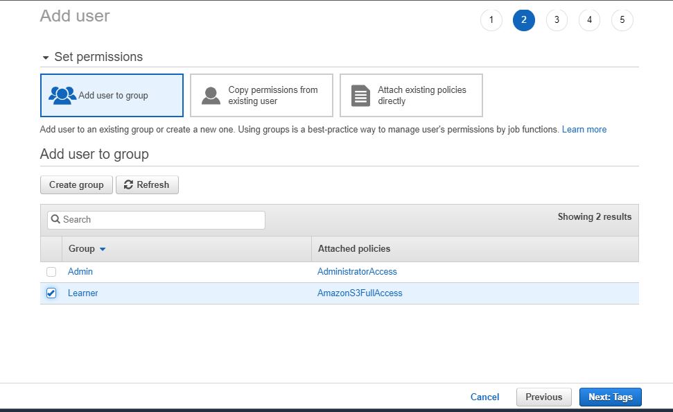
Task: Click the policy document icon
Action: click(360, 95)
